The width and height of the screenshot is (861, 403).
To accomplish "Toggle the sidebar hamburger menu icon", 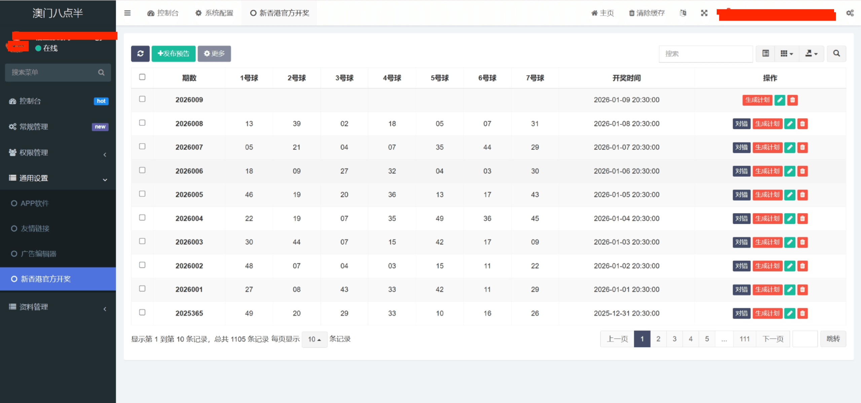I will (x=127, y=13).
